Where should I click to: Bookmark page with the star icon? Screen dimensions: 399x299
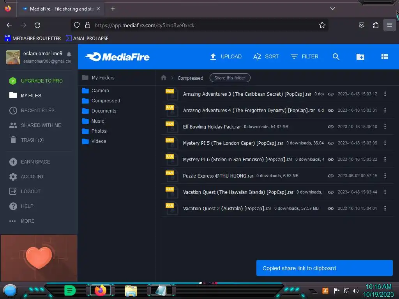point(322,25)
